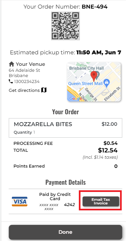Click the Queen Street Mall map label
The width and height of the screenshot is (126, 241).
(x=85, y=84)
